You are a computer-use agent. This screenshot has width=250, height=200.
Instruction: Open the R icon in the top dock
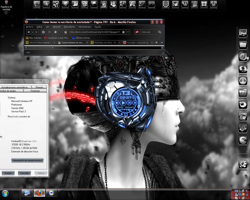(x=204, y=4)
